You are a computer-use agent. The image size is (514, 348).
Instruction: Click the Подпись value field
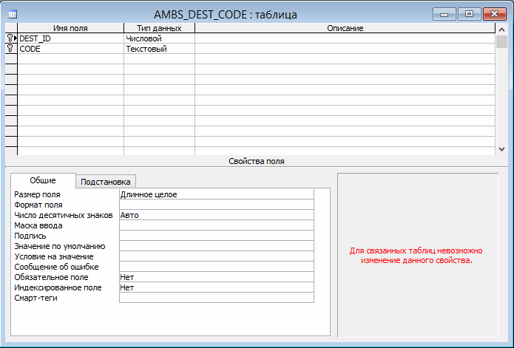[x=217, y=236]
